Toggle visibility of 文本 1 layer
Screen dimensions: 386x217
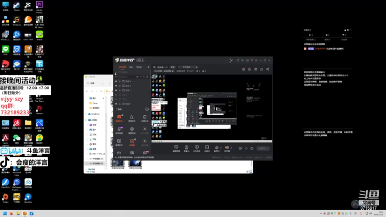(x=116, y=90)
